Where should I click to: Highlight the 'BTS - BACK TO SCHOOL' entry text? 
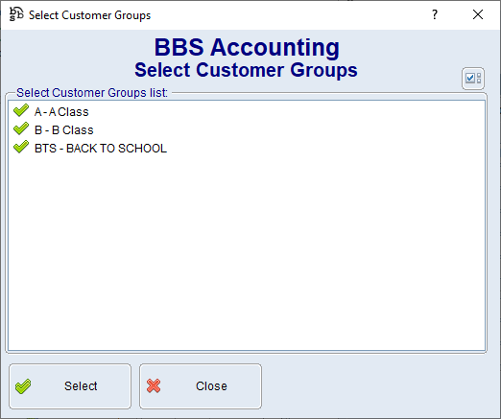[101, 149]
